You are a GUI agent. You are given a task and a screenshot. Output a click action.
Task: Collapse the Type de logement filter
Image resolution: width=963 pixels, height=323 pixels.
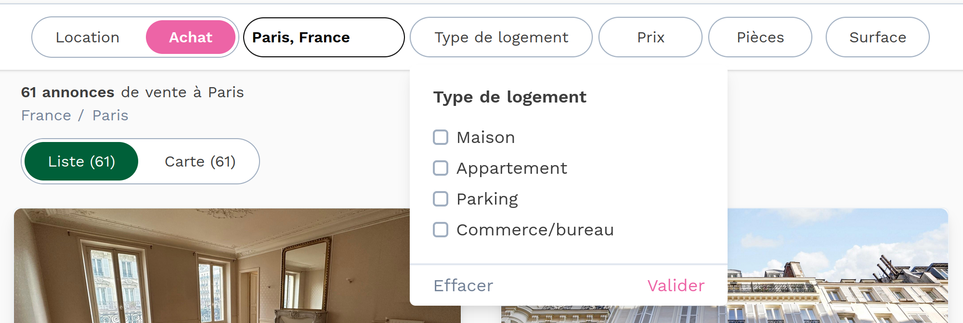501,37
